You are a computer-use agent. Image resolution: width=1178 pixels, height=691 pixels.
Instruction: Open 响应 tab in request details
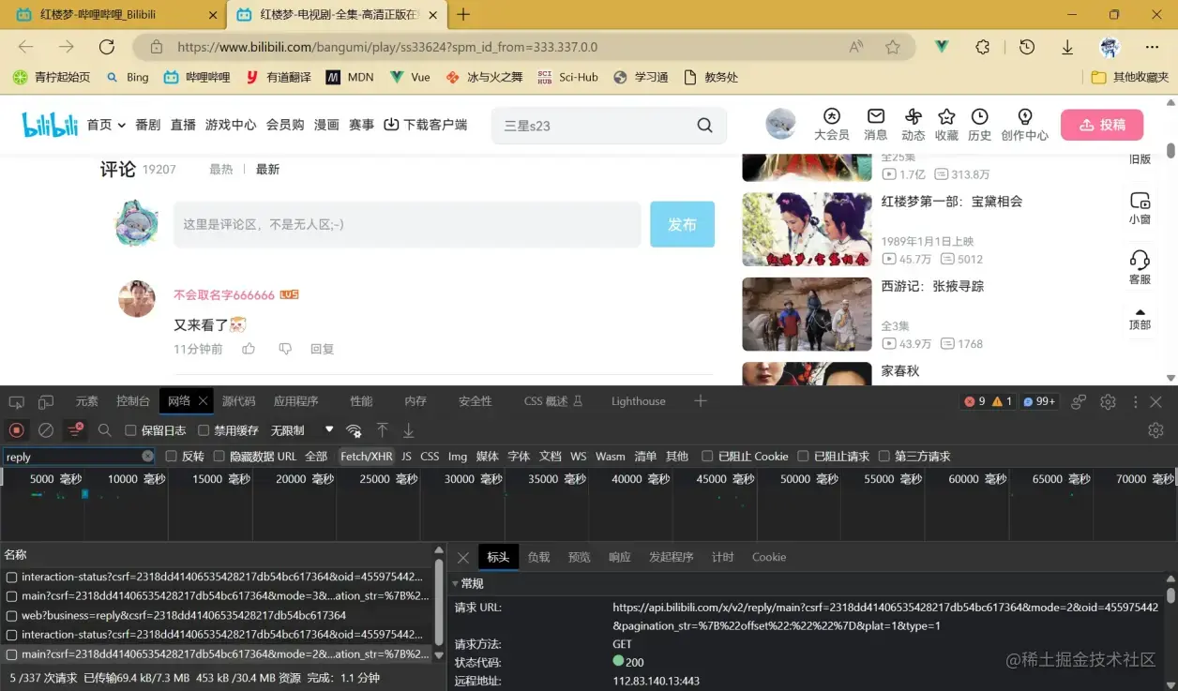(x=619, y=557)
